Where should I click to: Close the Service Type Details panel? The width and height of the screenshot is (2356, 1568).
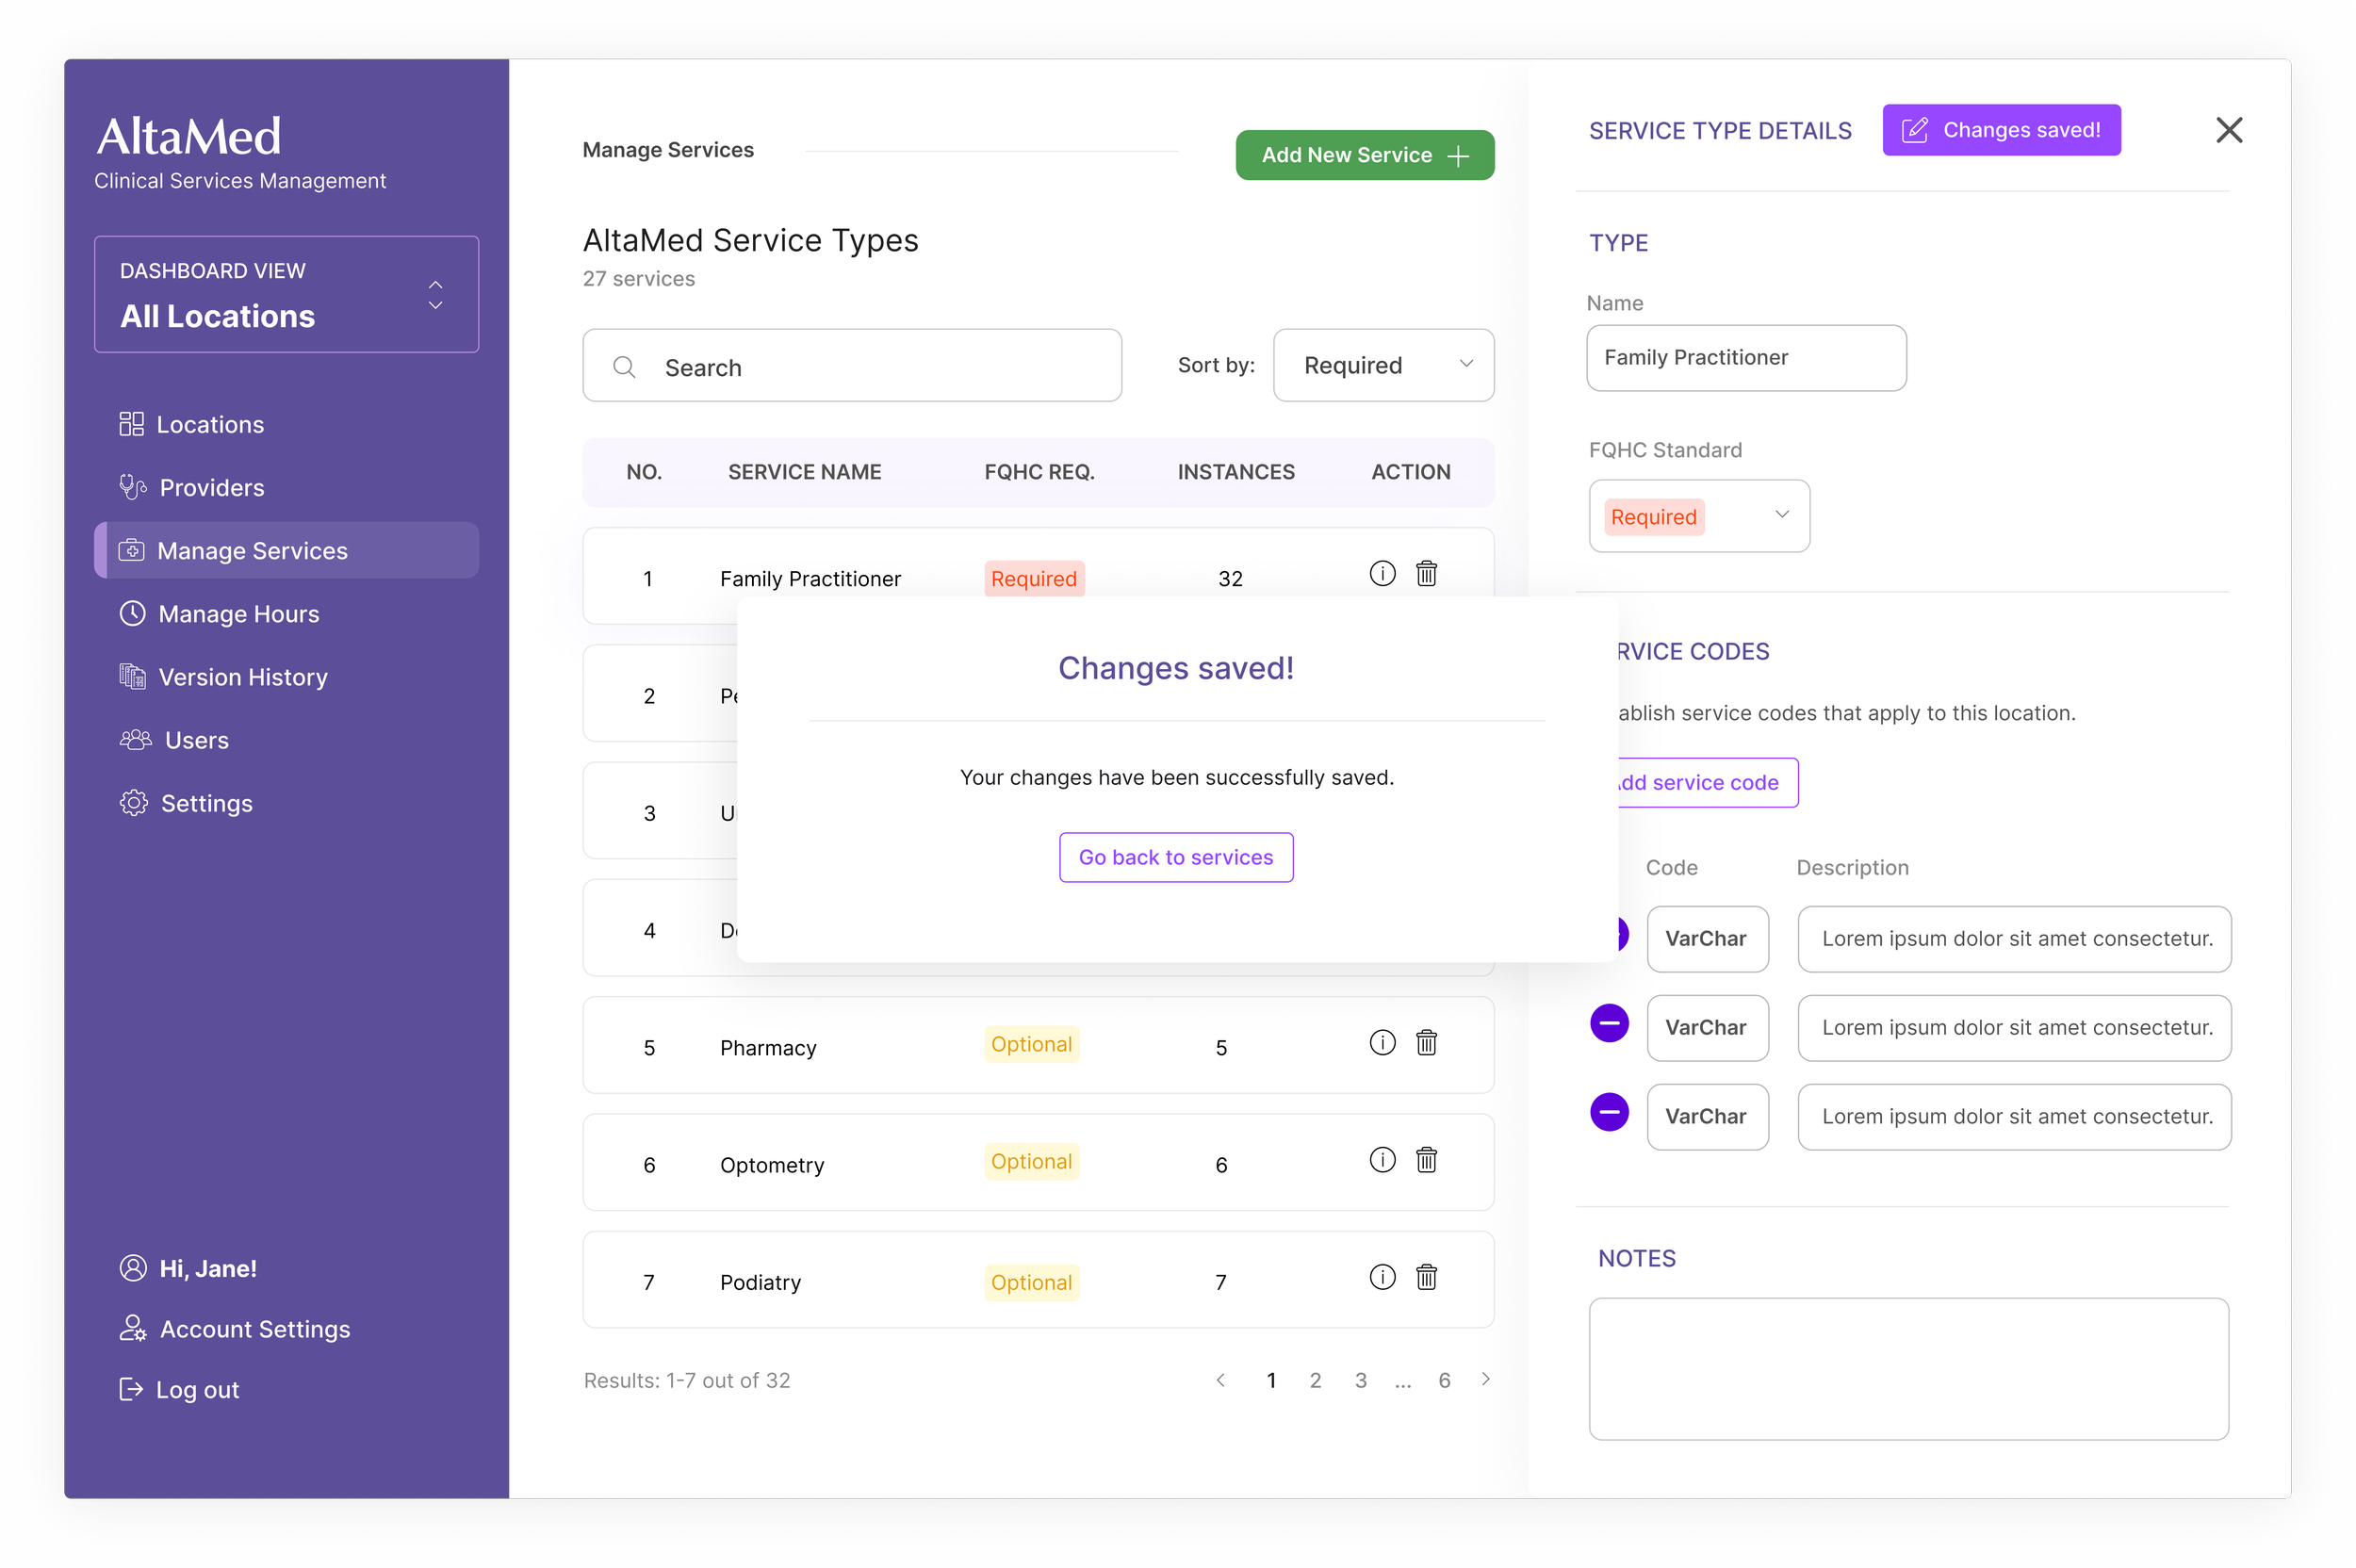[2229, 130]
